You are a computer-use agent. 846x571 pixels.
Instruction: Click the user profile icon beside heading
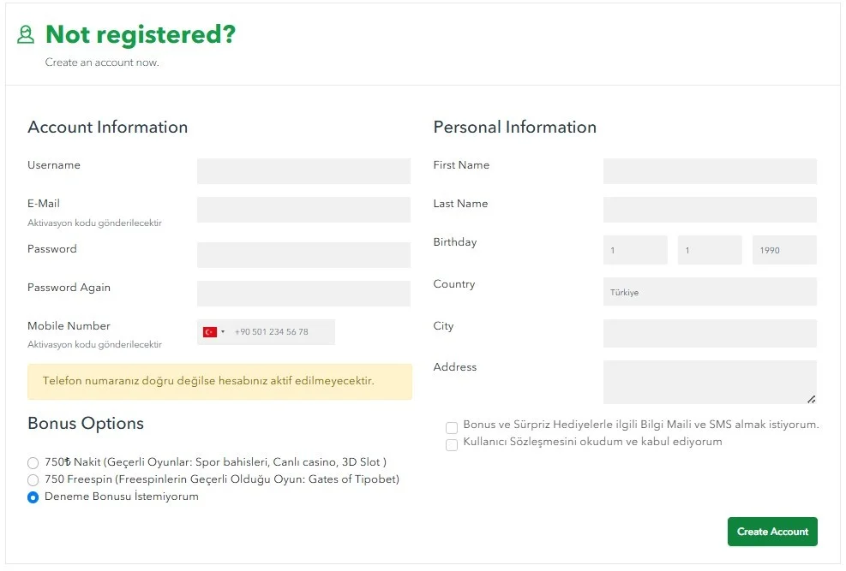pyautogui.click(x=26, y=35)
